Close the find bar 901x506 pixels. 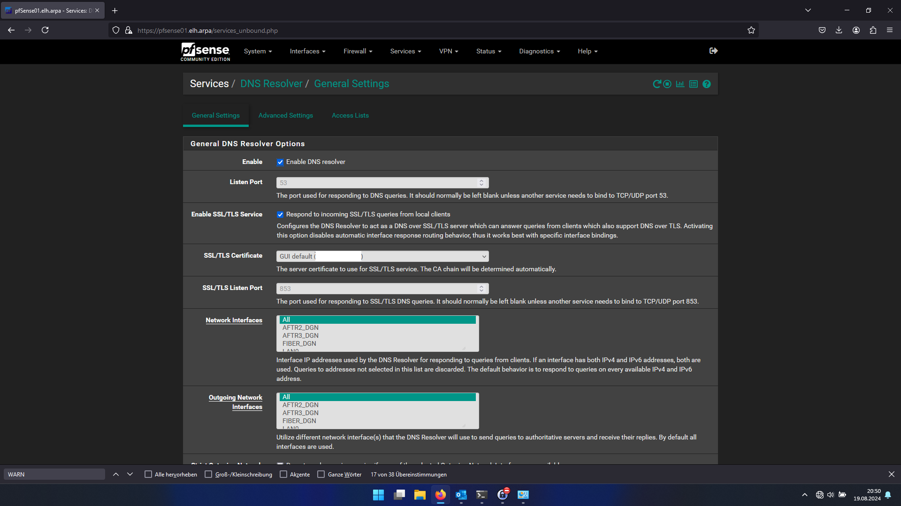(892, 475)
